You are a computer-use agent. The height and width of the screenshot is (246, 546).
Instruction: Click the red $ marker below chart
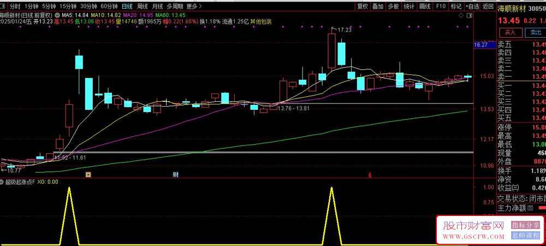coord(370,175)
